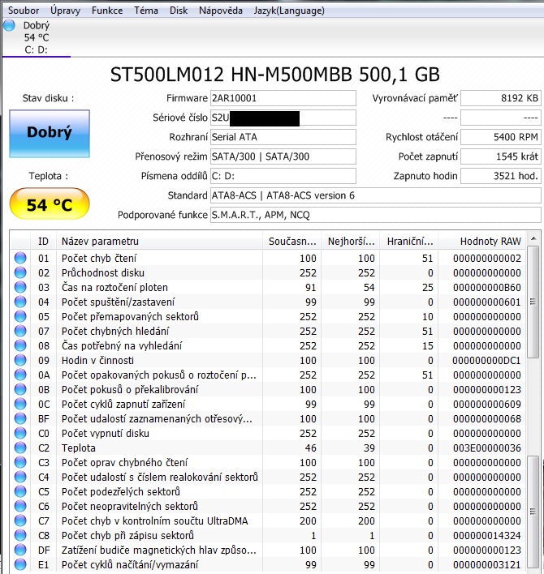
Task: Click status orb of row 09 Hodin v činnosti
Action: click(20, 360)
